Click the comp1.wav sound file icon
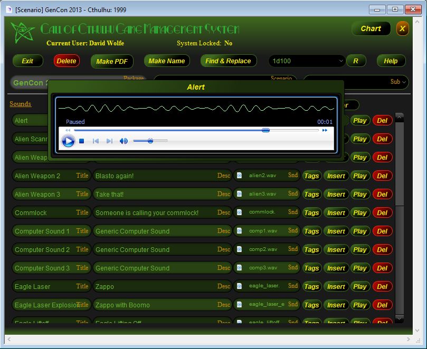The image size is (427, 349). point(240,231)
